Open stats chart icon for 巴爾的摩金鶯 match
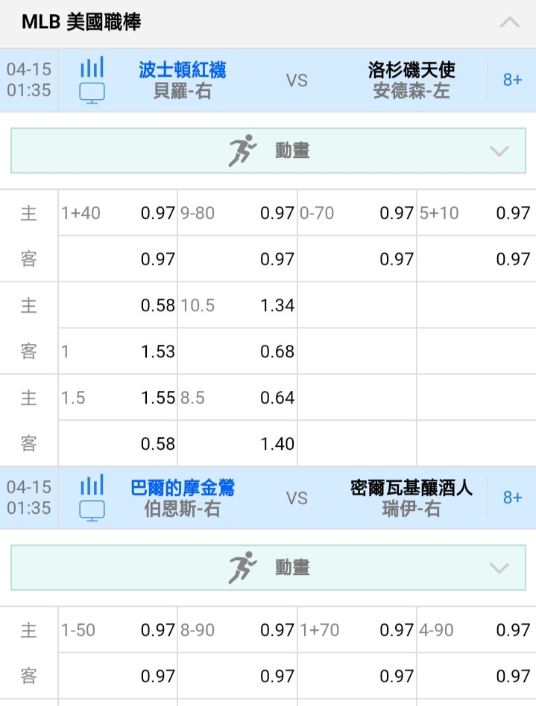Screen dimensions: 536x706 (92, 485)
